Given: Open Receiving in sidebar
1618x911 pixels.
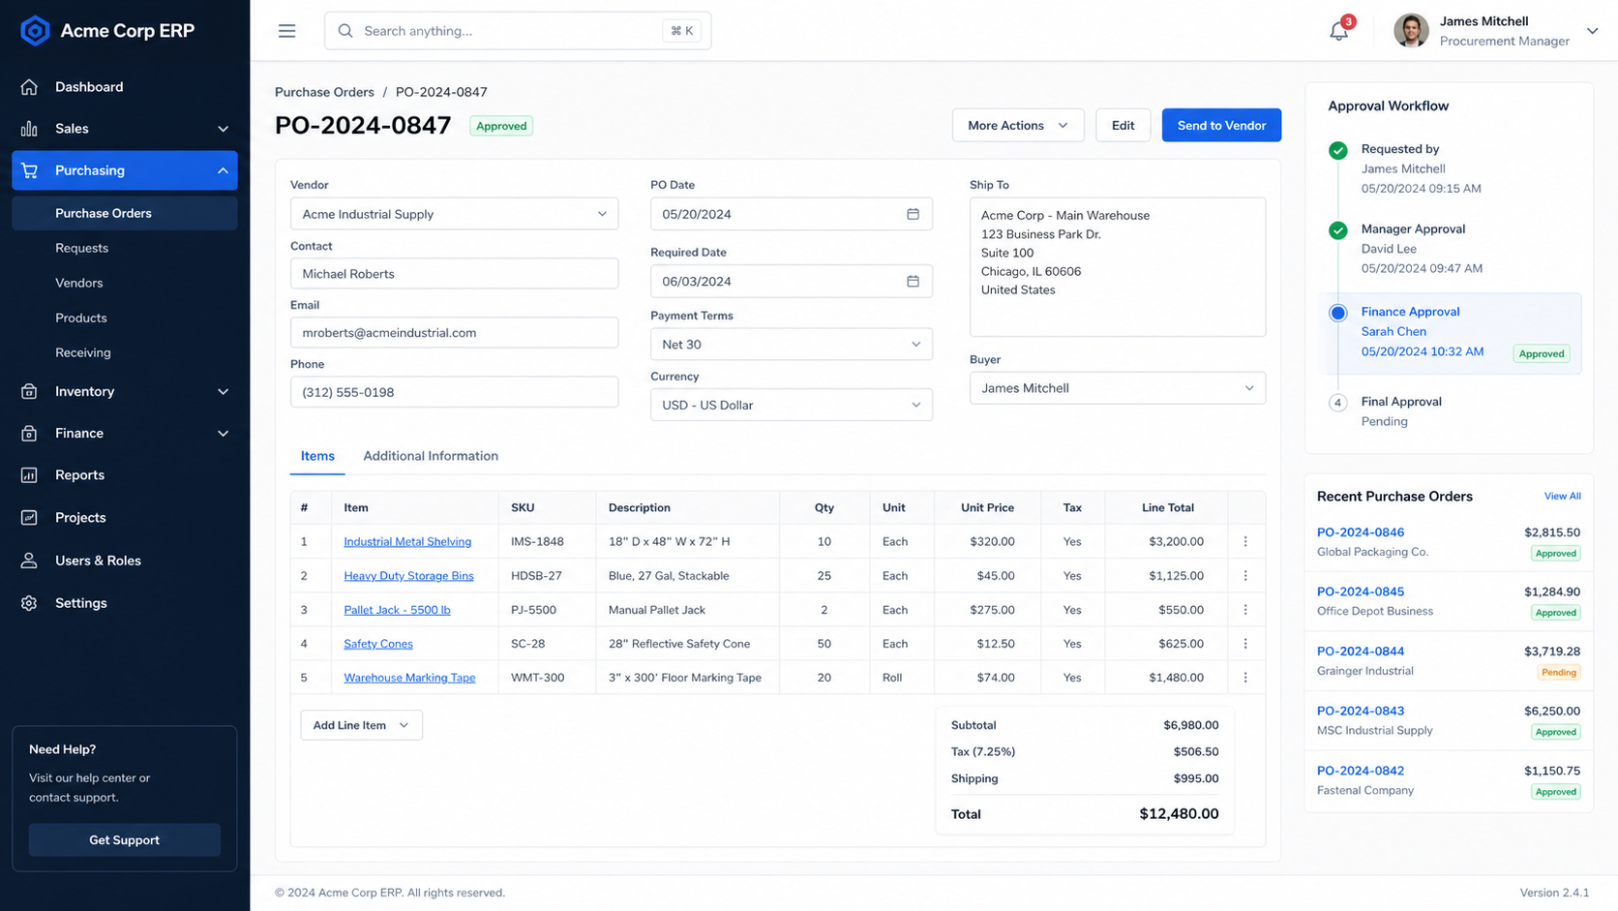Looking at the screenshot, I should tap(83, 352).
